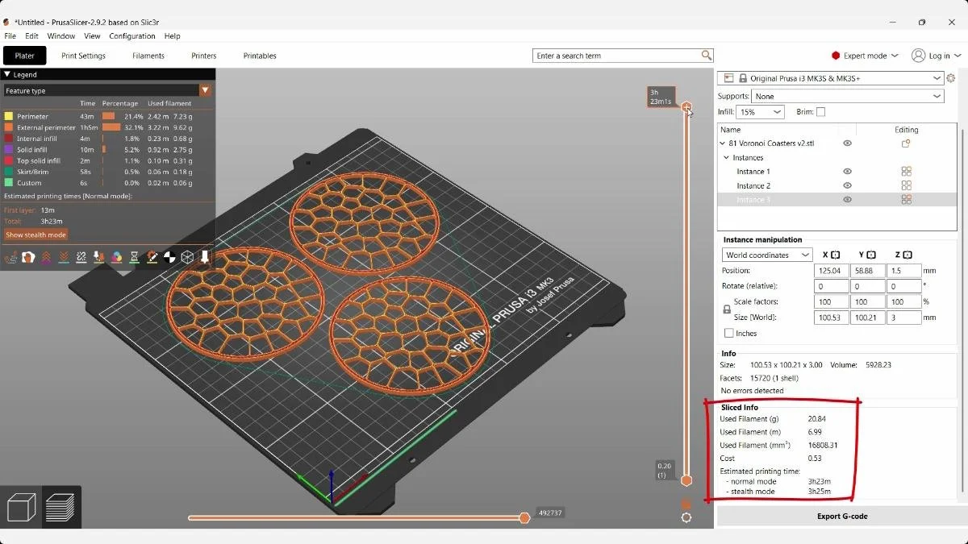Switch to 3D editor view cube icon
The image size is (968, 544).
21,507
